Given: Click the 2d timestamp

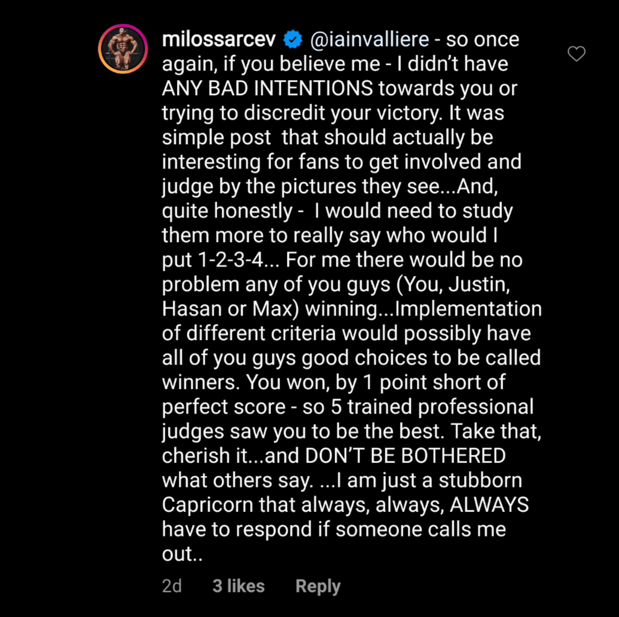Looking at the screenshot, I should [x=172, y=586].
